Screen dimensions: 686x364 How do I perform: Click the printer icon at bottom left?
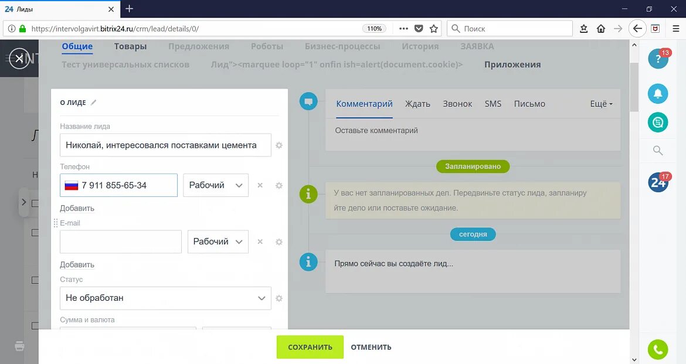coord(19,346)
